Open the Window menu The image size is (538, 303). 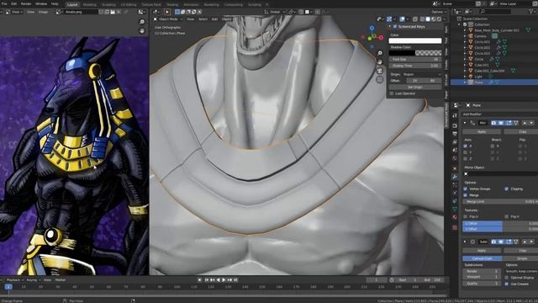tap(41, 3)
